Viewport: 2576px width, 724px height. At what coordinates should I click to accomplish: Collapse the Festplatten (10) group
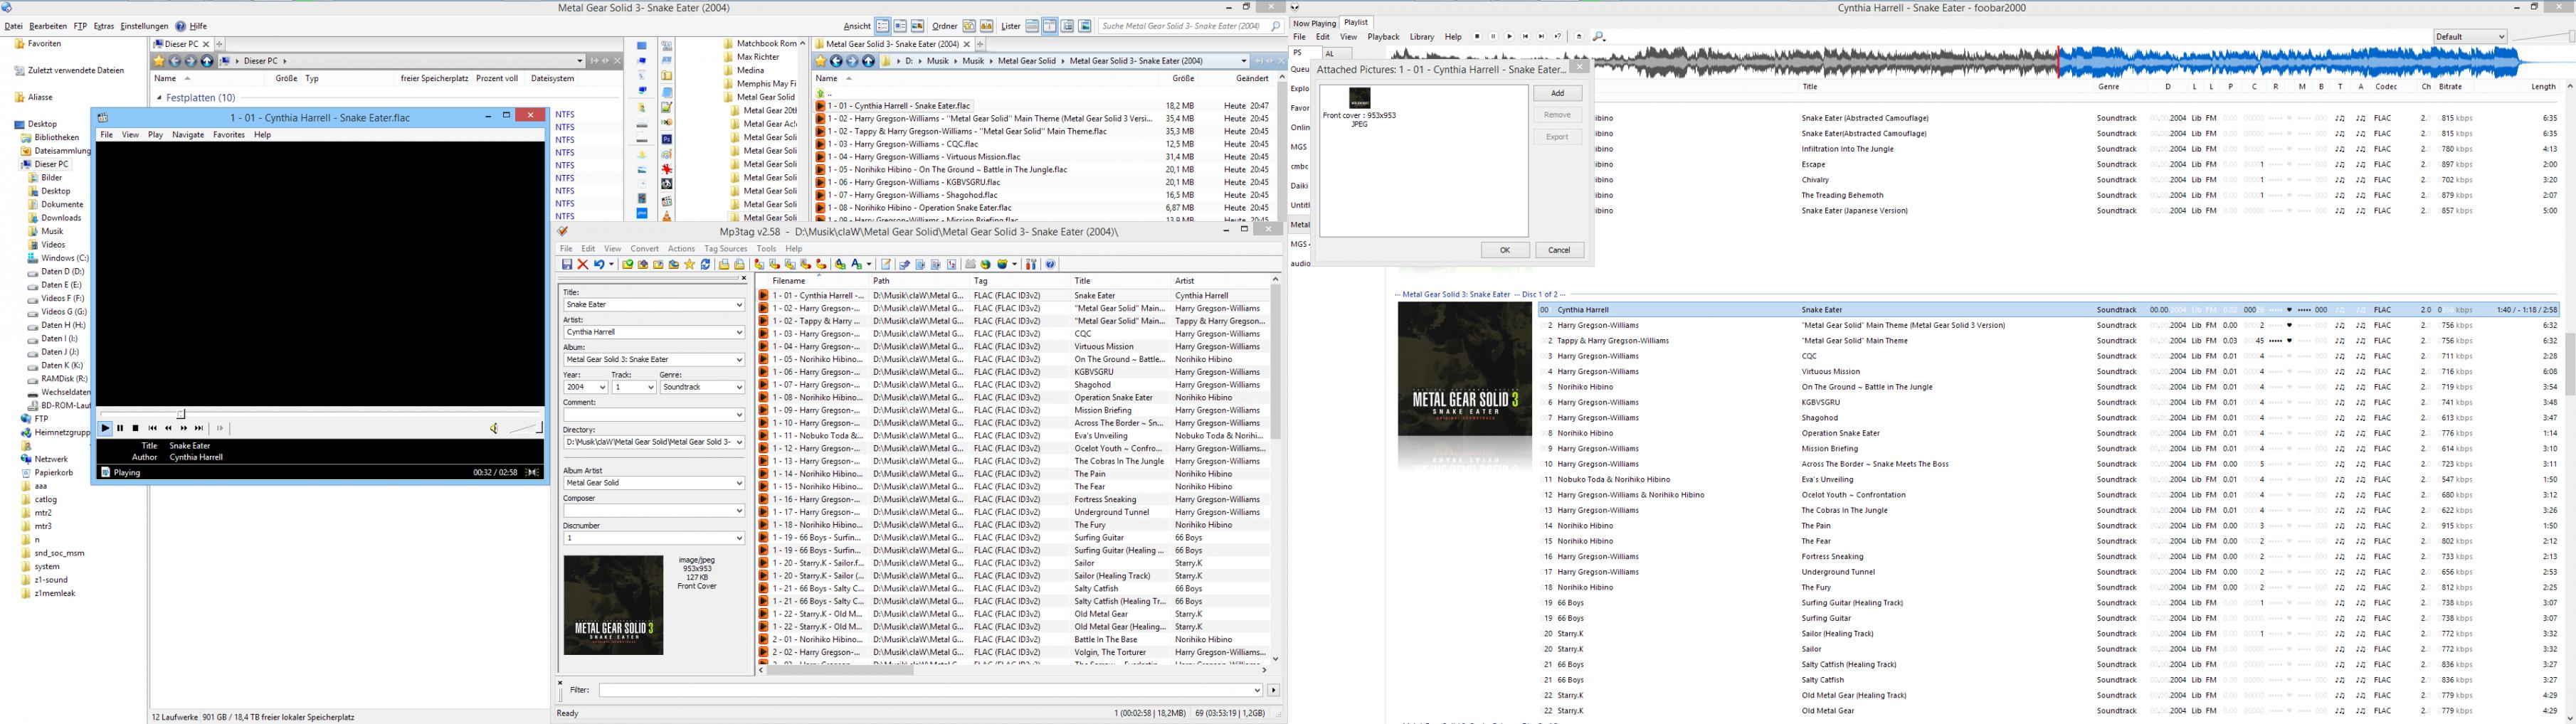tap(159, 98)
